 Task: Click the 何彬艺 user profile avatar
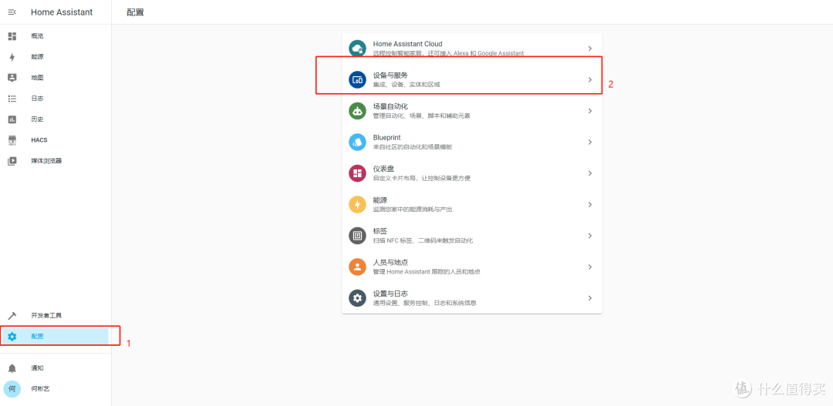(x=12, y=389)
